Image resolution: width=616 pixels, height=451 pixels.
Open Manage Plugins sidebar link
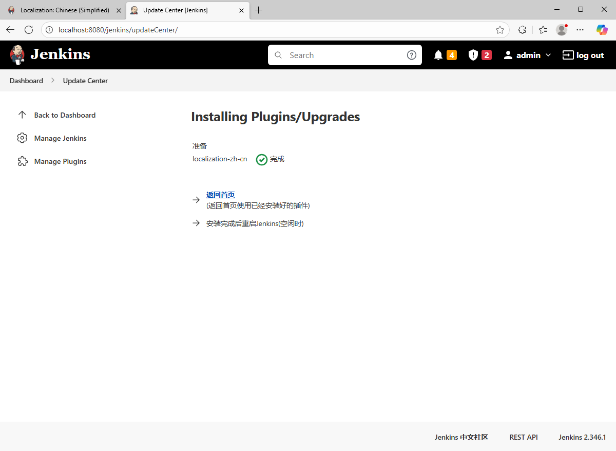point(60,161)
